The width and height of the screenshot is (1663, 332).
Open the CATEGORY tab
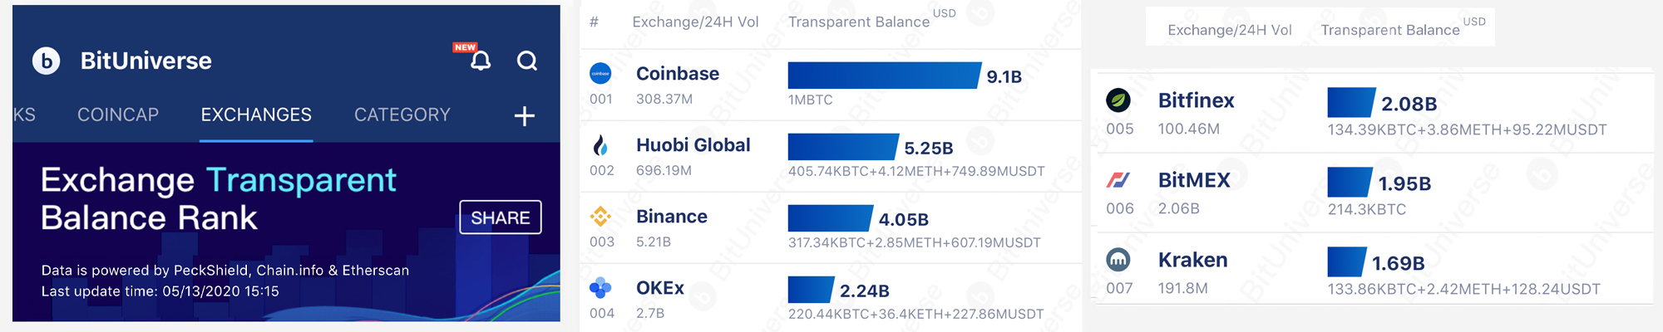402,115
